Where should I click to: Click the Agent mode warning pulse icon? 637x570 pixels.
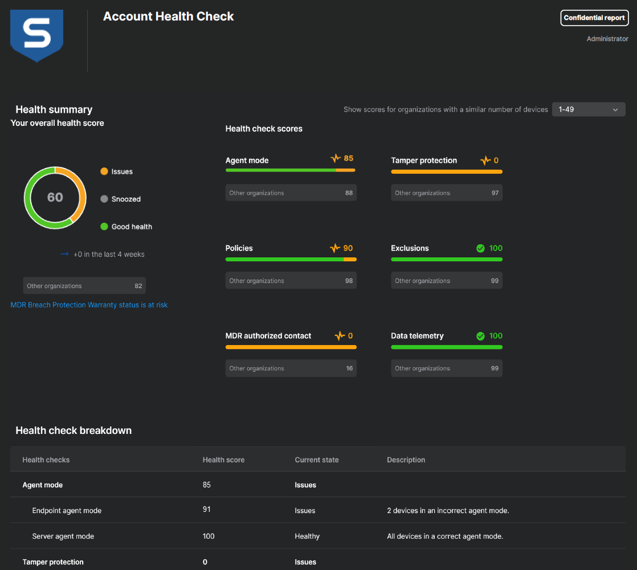[336, 158]
